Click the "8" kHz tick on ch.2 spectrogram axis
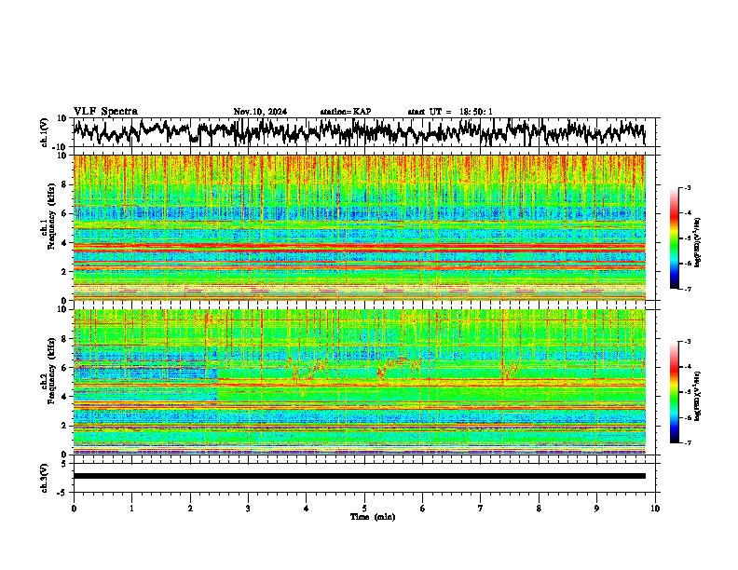This screenshot has width=738, height=570. click(x=65, y=339)
